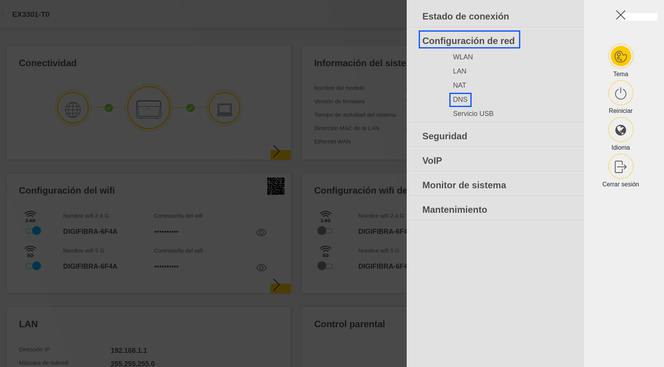The height and width of the screenshot is (367, 664).
Task: Click the Reiniciar power icon
Action: pyautogui.click(x=620, y=93)
